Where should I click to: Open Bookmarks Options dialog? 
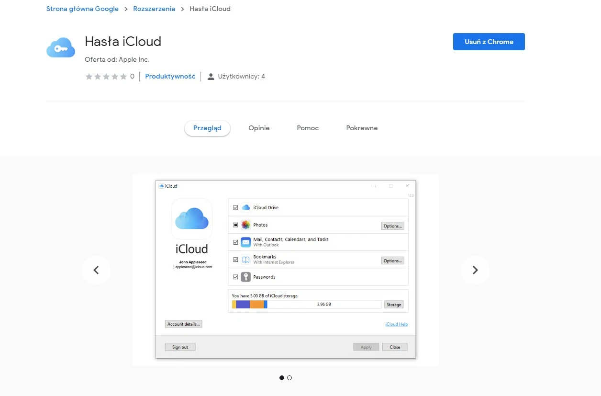pyautogui.click(x=392, y=260)
